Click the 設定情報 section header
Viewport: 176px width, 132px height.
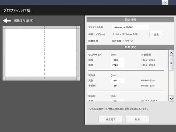[x=130, y=20]
